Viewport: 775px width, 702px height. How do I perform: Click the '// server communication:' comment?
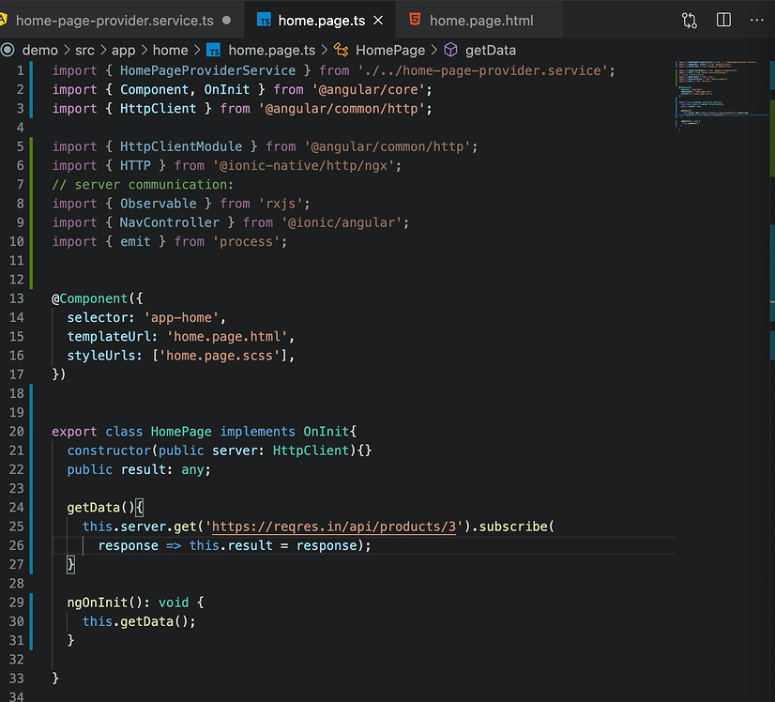click(x=143, y=185)
